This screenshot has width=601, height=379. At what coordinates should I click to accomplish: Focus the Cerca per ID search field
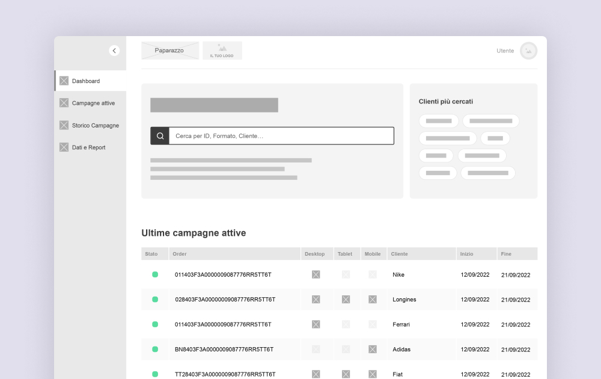(x=281, y=136)
